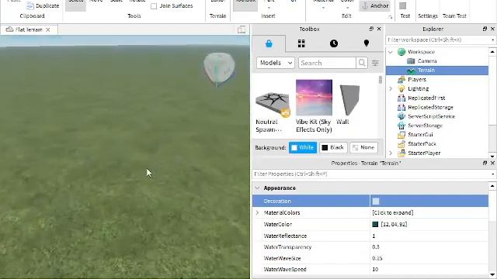Set Toolbox background to Black
Screen dimensions: 497x279
click(x=333, y=147)
